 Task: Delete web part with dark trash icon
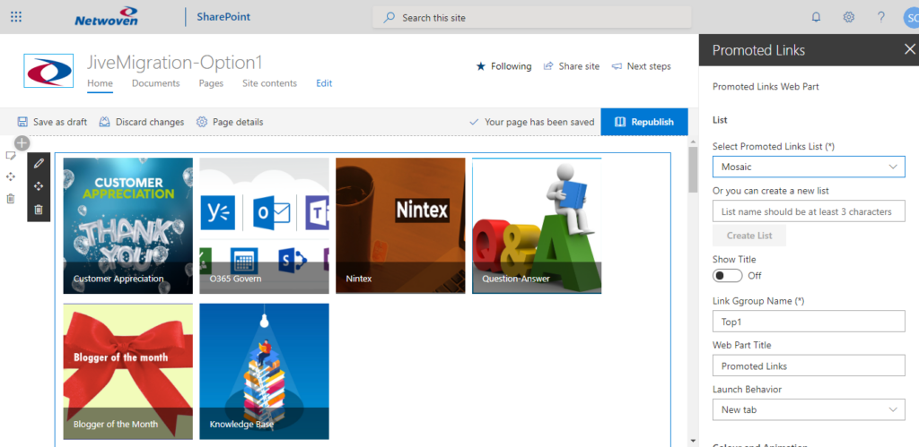[39, 209]
